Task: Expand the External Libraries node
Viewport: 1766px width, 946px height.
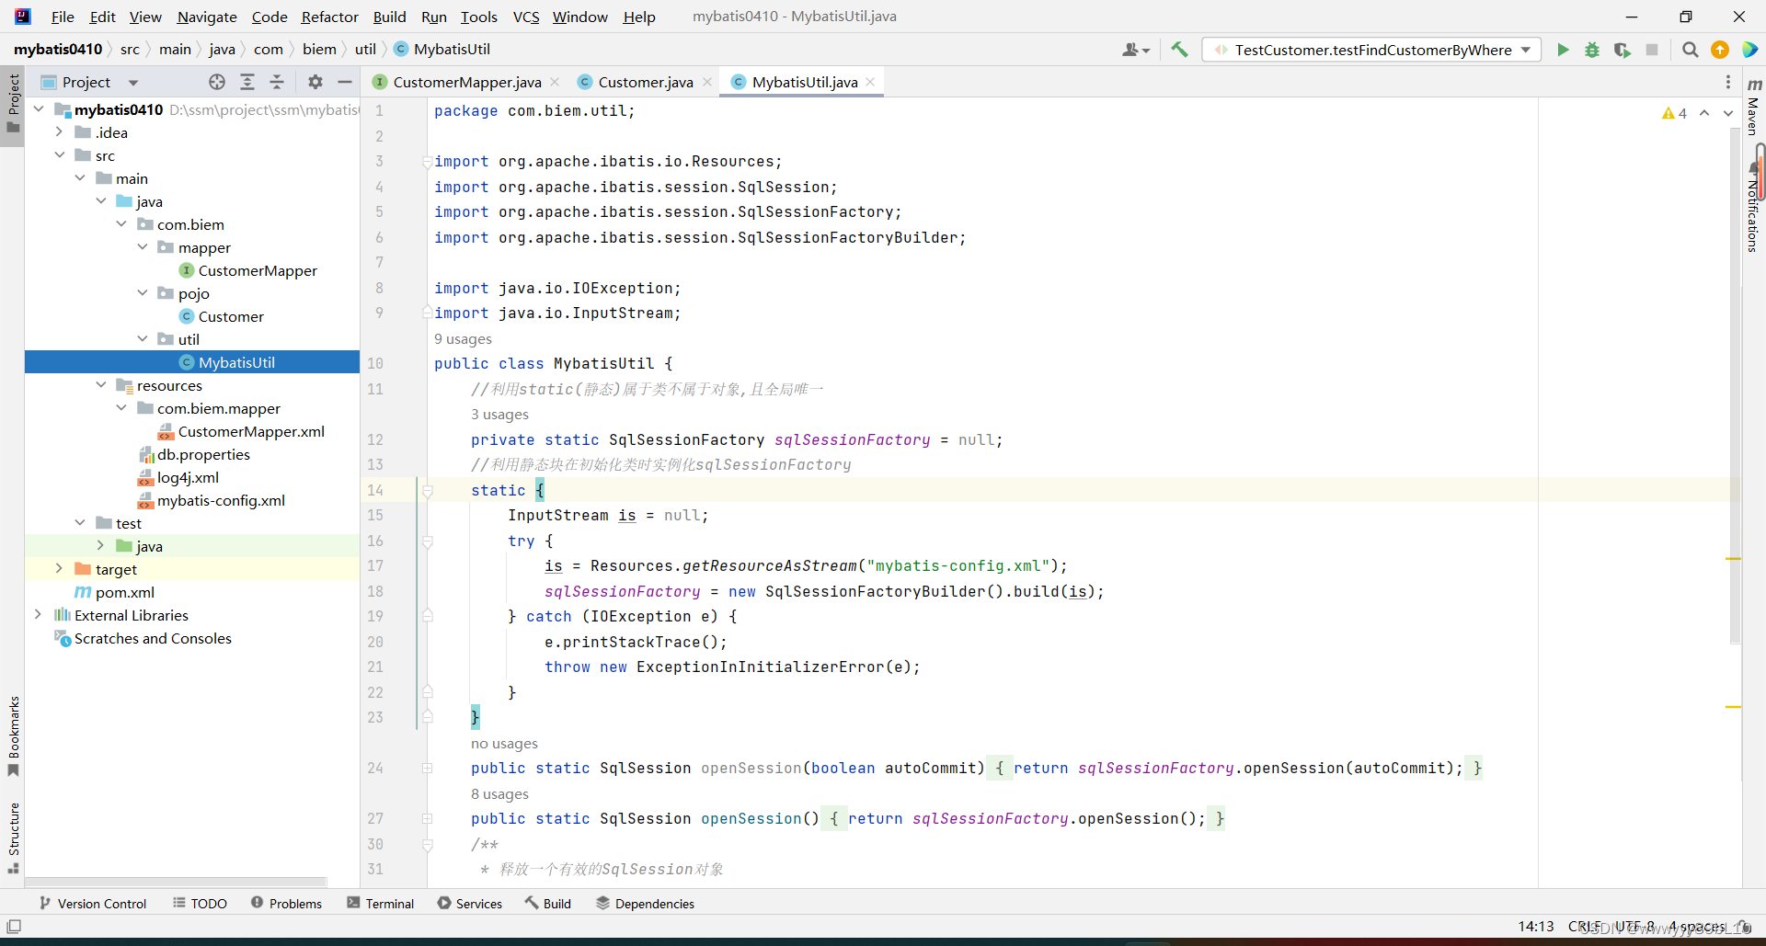Action: (x=39, y=614)
